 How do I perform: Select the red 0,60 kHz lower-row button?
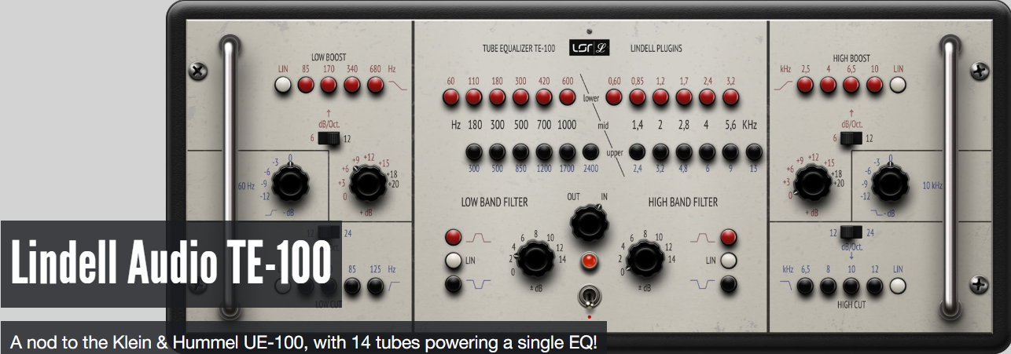point(614,98)
